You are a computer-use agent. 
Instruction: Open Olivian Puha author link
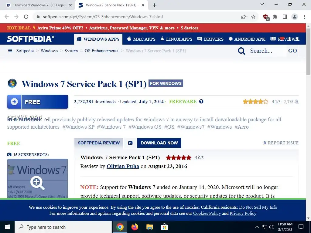click(123, 166)
